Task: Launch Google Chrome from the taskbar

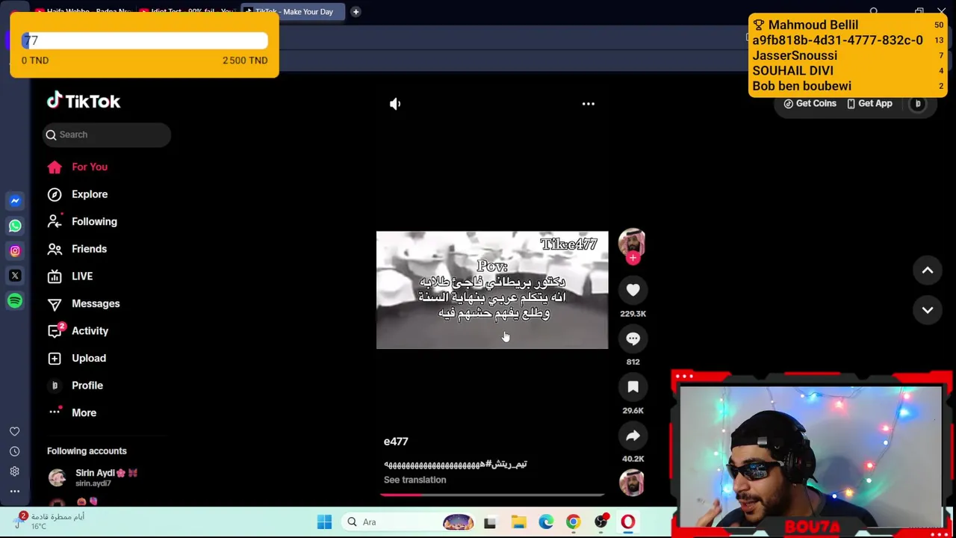Action: coord(573,522)
